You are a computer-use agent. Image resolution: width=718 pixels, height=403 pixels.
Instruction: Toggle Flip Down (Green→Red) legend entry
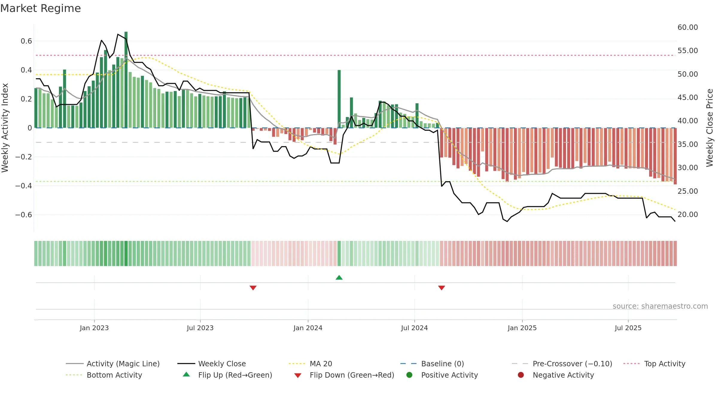pos(344,375)
